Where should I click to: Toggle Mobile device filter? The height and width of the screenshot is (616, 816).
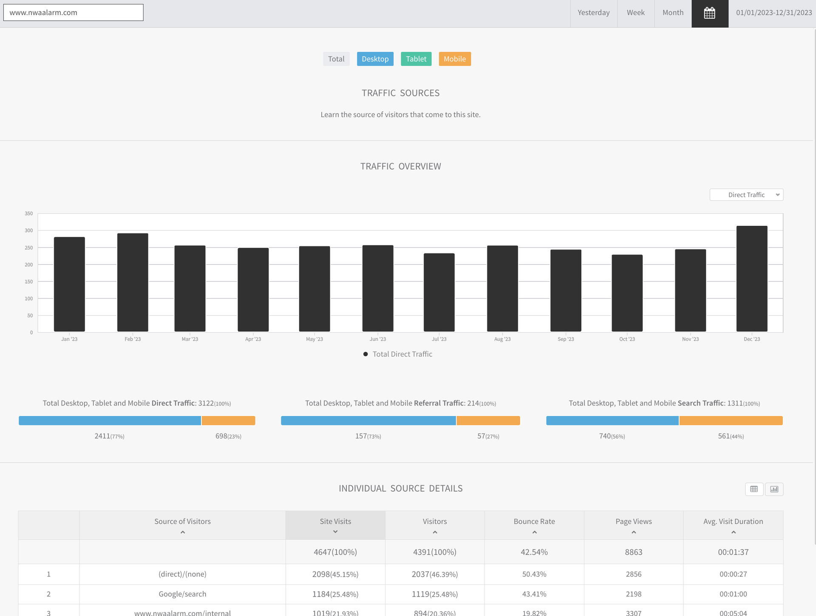click(x=454, y=59)
